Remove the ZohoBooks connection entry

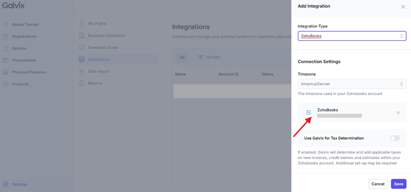(x=398, y=113)
